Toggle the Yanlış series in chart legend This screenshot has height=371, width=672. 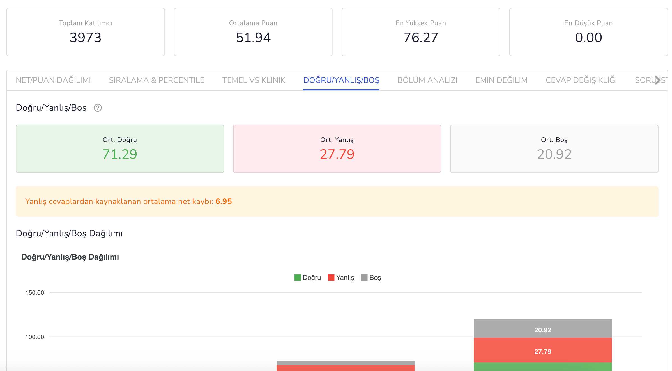341,278
